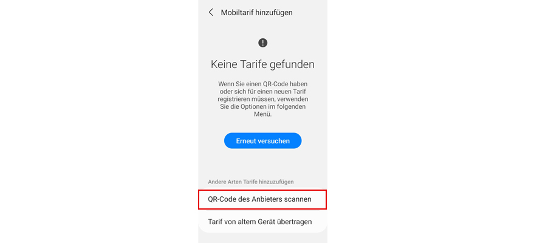The width and height of the screenshot is (534, 243).
Task: Click the dark circular alert icon above the heading
Action: coord(262,43)
